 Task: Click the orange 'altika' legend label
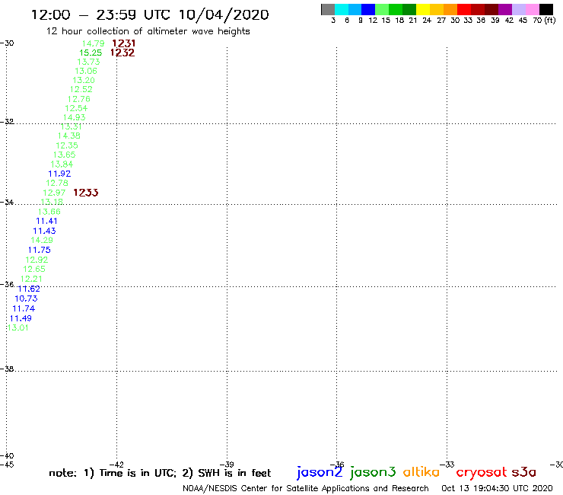pos(421,472)
